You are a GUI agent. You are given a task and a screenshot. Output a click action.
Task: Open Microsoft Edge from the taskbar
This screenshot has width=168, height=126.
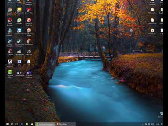[22, 124]
